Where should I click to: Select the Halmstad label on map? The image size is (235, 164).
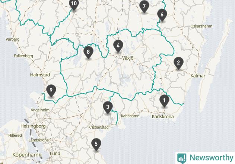click(x=40, y=75)
